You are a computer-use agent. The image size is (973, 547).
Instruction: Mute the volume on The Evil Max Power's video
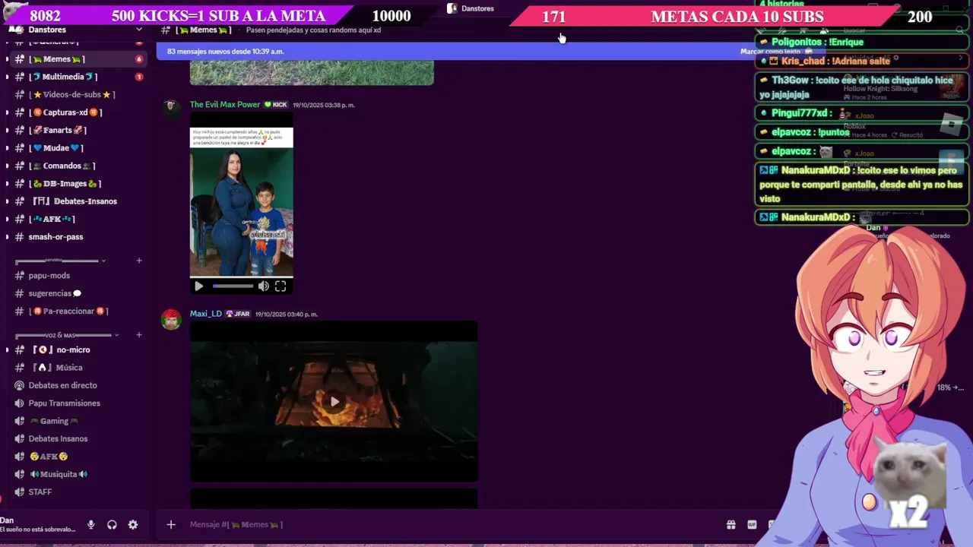(263, 286)
